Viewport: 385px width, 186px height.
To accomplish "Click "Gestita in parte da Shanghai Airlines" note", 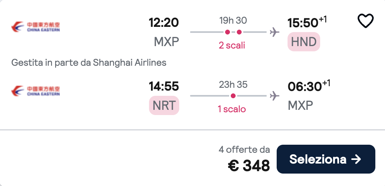I will (x=89, y=63).
